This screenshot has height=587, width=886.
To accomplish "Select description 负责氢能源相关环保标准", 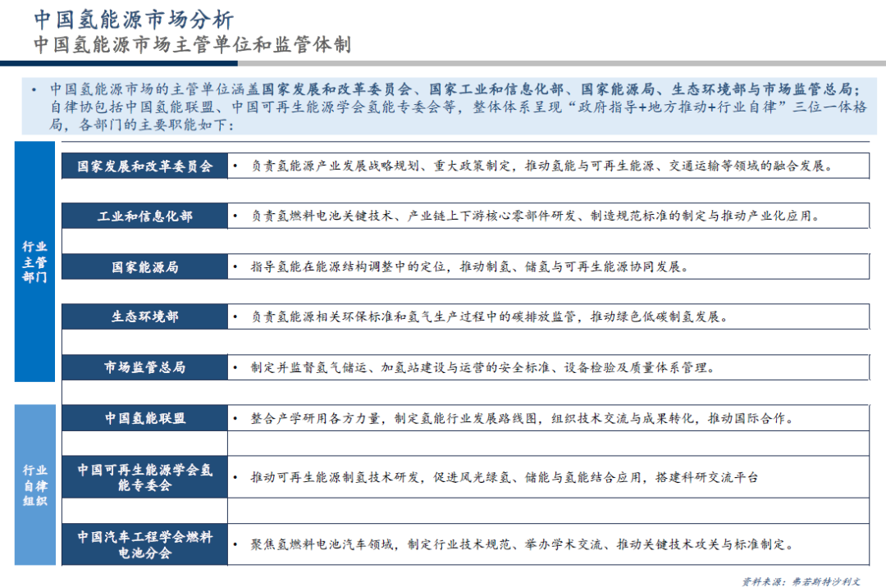I will click(x=548, y=316).
